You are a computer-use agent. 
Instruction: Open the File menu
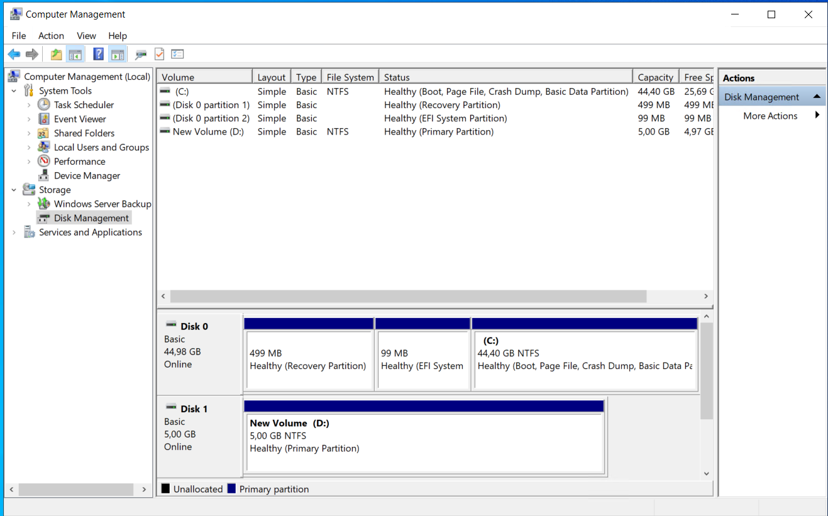[x=19, y=36]
